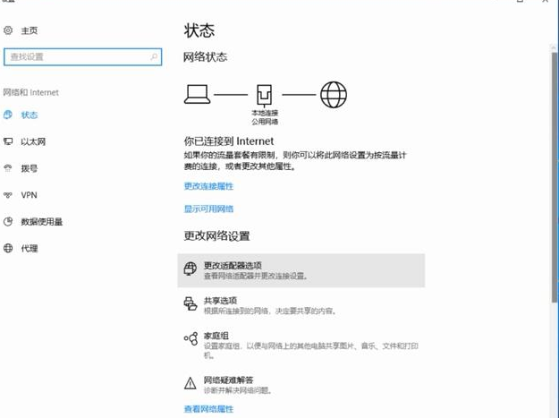This screenshot has height=418, width=559.
Task: Click the vertical scrollbar thumb
Action: 555,177
